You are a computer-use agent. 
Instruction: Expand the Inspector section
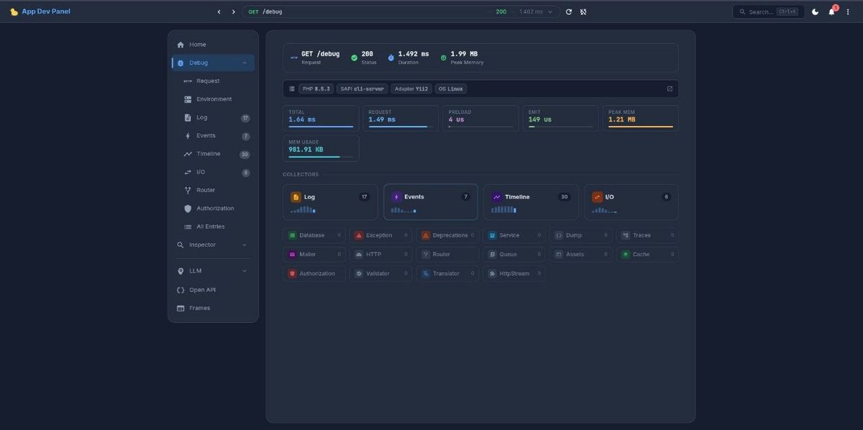[213, 244]
